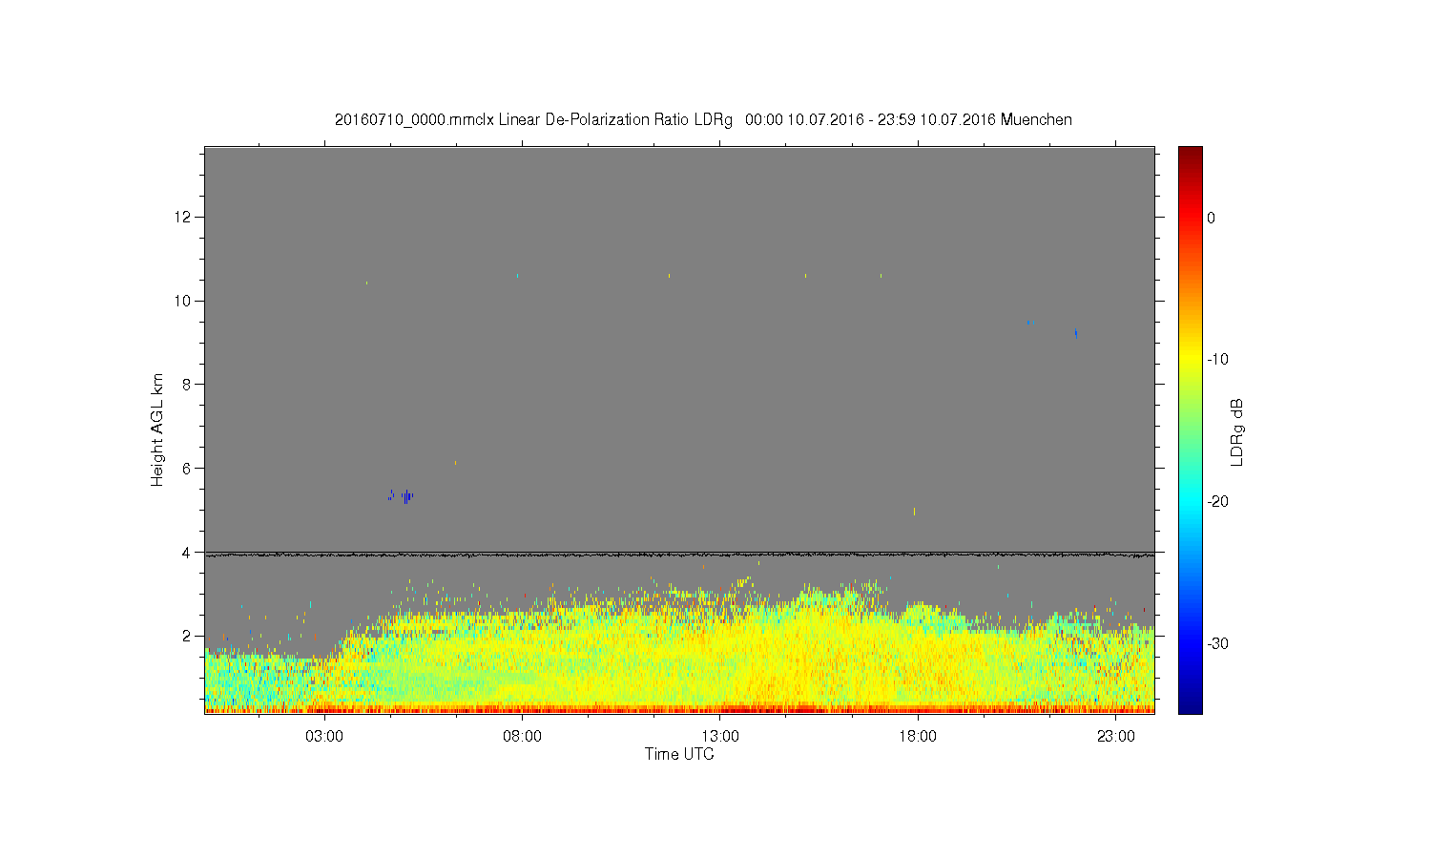
Task: Click the 23:00 time axis label
Action: (1115, 737)
